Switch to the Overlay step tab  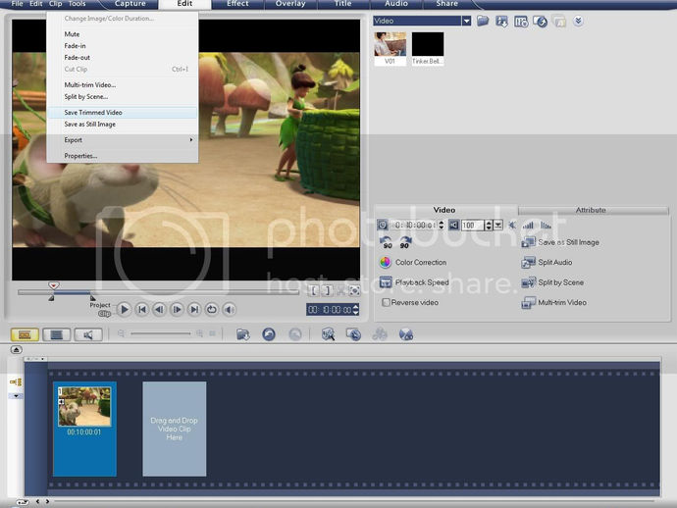[x=290, y=4]
